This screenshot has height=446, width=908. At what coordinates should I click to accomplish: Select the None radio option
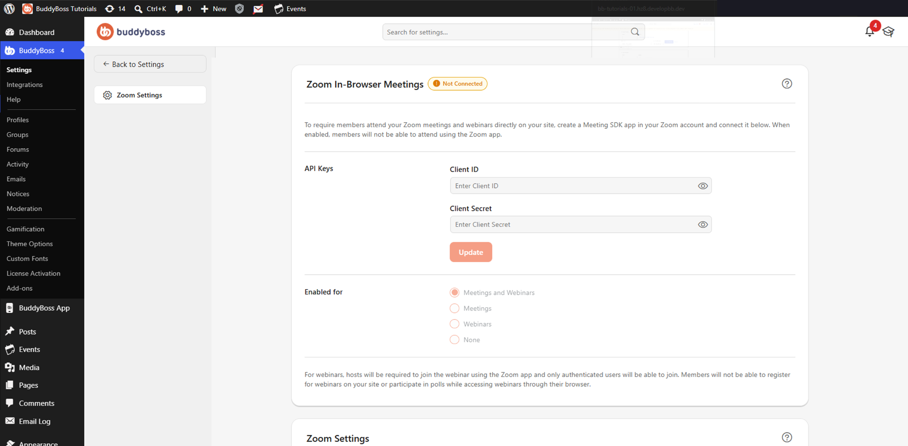[454, 340]
